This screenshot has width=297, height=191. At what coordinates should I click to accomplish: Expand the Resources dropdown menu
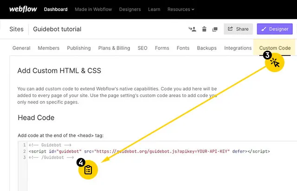(x=181, y=9)
